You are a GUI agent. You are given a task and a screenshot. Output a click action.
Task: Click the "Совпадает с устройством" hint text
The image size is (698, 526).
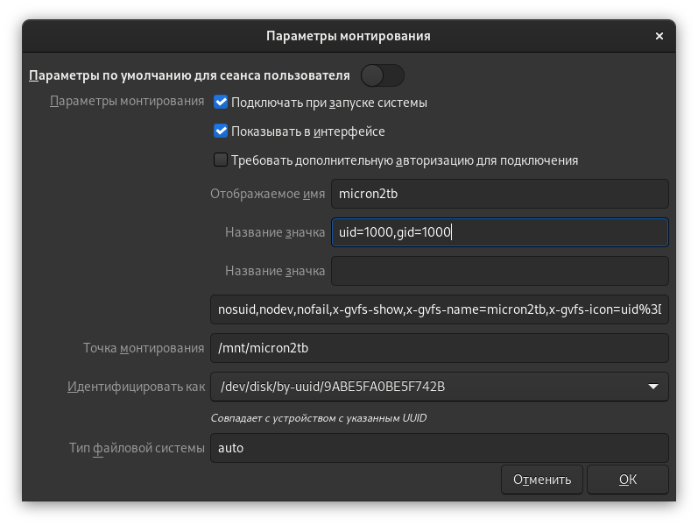click(319, 418)
